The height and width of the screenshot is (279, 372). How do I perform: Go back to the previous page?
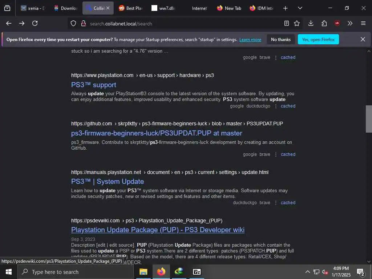coord(9,23)
